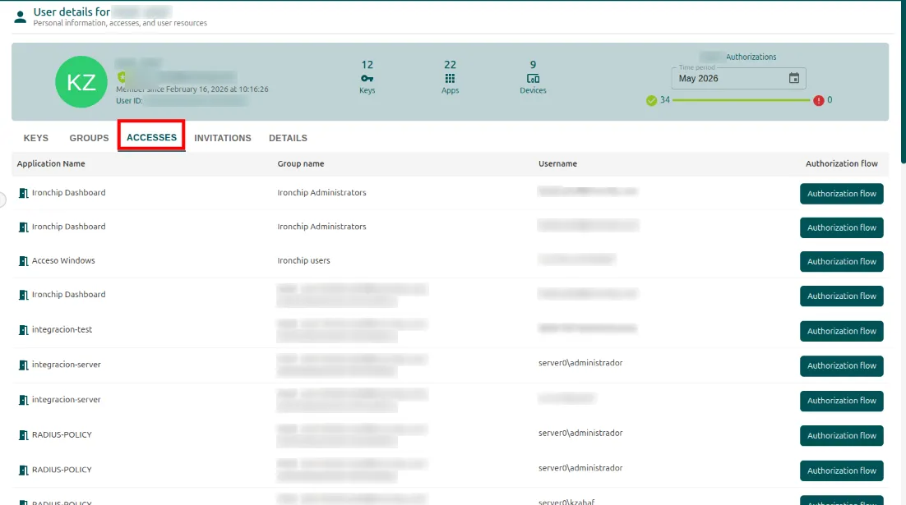Click the 22 Apps count
This screenshot has height=505, width=906.
[450, 65]
